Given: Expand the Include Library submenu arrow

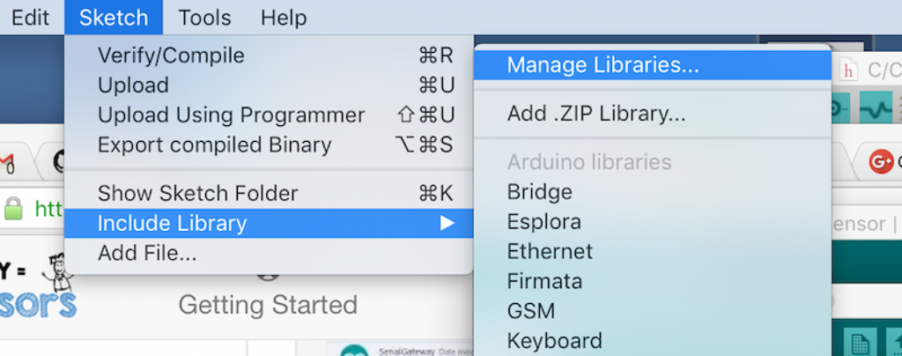Looking at the screenshot, I should 447,223.
